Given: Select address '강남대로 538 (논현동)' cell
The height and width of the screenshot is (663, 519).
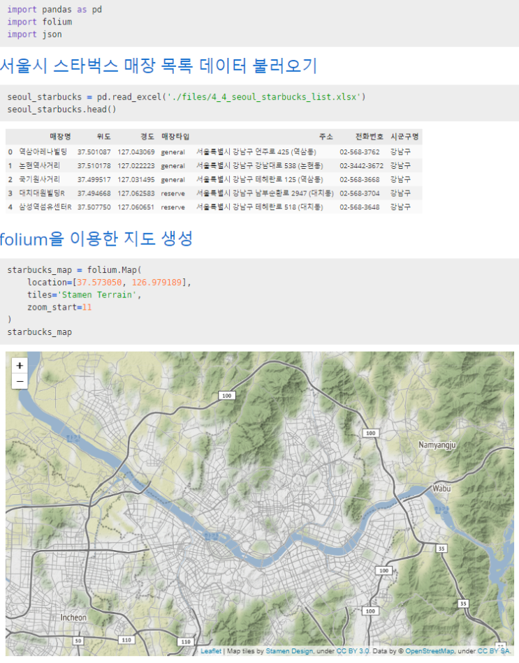Looking at the screenshot, I should [260, 166].
